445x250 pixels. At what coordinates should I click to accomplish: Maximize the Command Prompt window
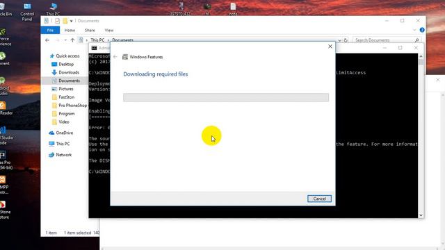pyautogui.click(x=400, y=48)
